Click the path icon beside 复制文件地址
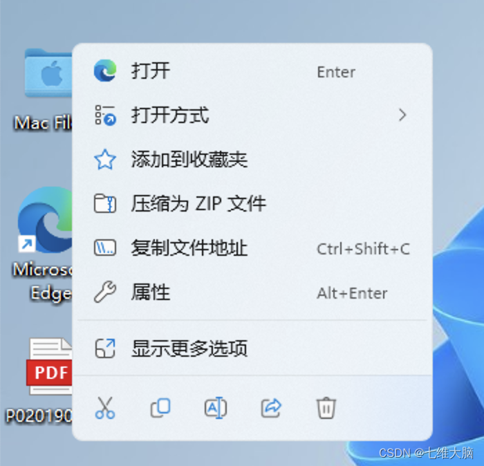Viewport: 484px width, 466px height. pos(105,248)
